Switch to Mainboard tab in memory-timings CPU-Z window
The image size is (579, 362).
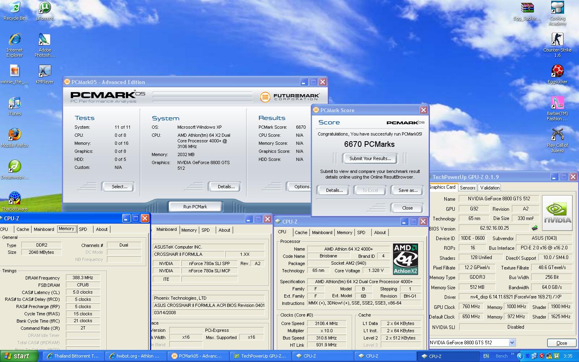coord(44,229)
